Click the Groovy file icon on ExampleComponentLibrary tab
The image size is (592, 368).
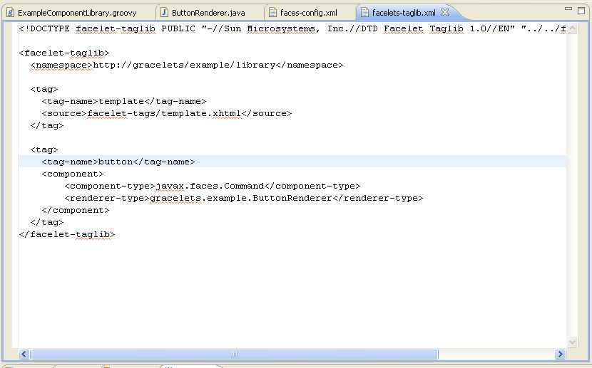[x=10, y=13]
